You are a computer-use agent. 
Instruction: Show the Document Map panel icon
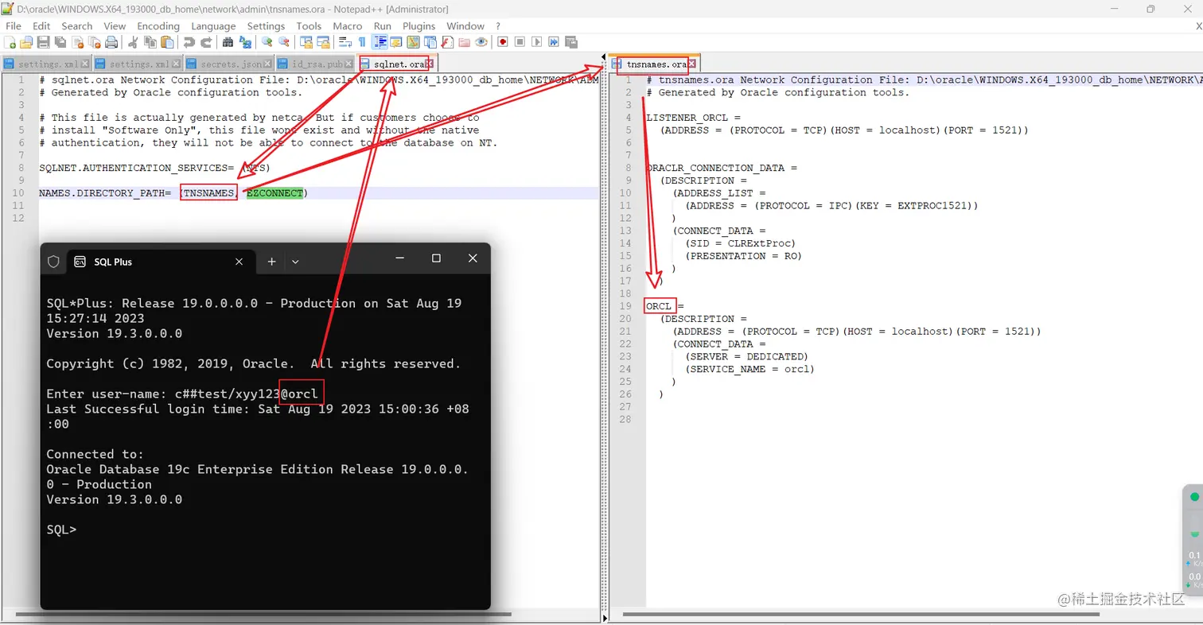pos(414,42)
